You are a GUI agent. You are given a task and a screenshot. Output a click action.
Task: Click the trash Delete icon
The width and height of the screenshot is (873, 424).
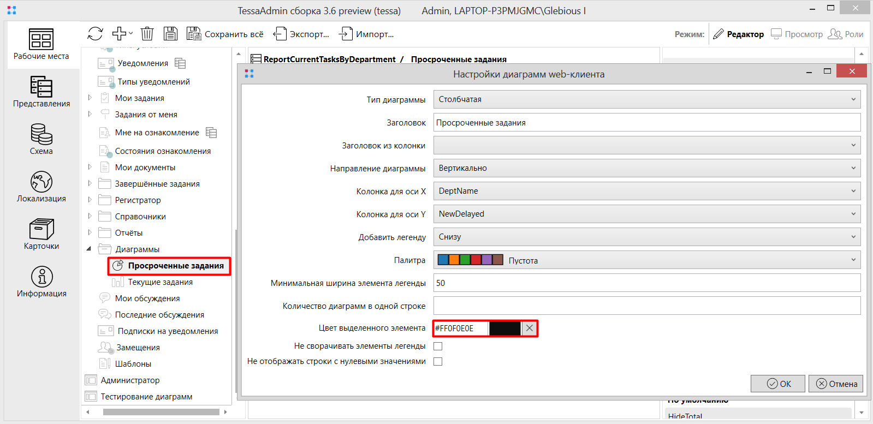[147, 34]
